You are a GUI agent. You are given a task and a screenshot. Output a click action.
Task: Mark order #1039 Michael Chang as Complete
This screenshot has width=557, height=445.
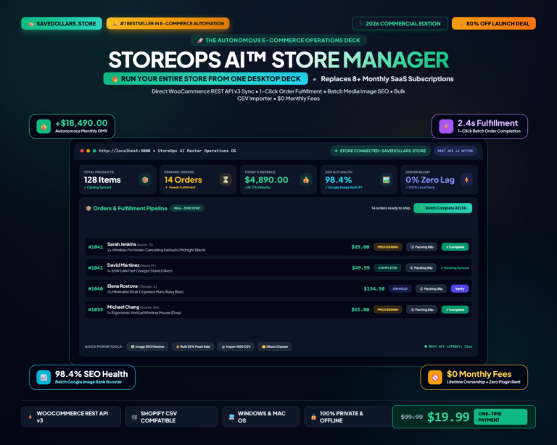pos(455,309)
